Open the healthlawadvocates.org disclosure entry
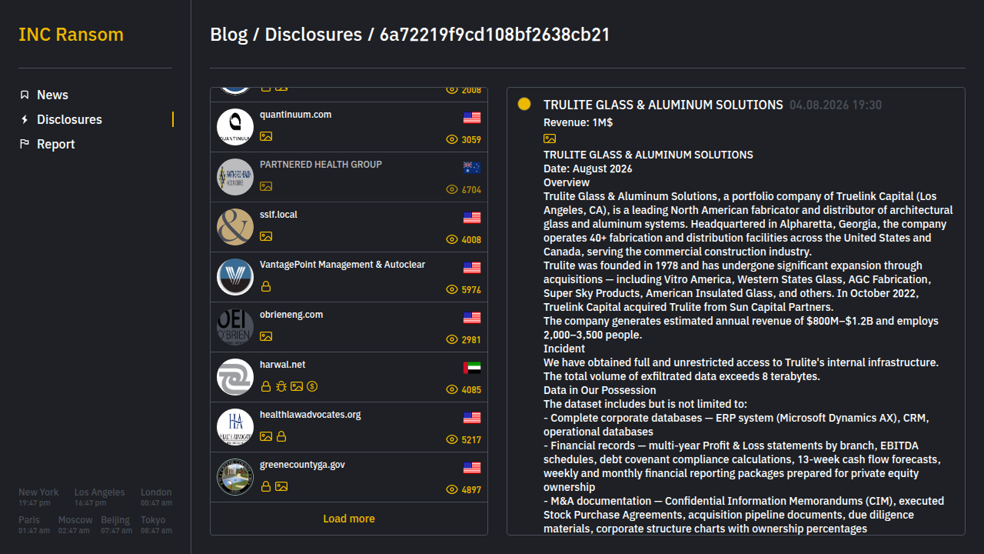Screen dimensions: 984x554 point(349,427)
